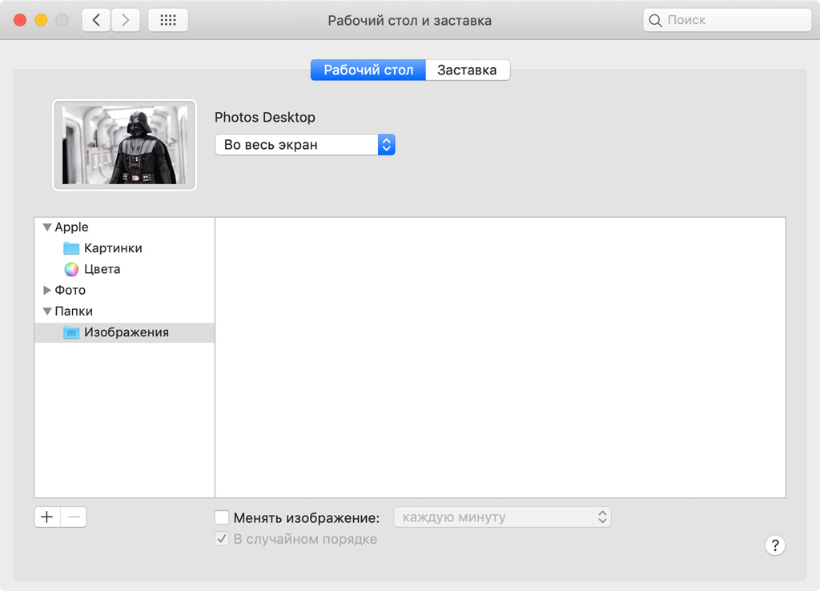Switch to the Заставка tab

click(x=467, y=70)
